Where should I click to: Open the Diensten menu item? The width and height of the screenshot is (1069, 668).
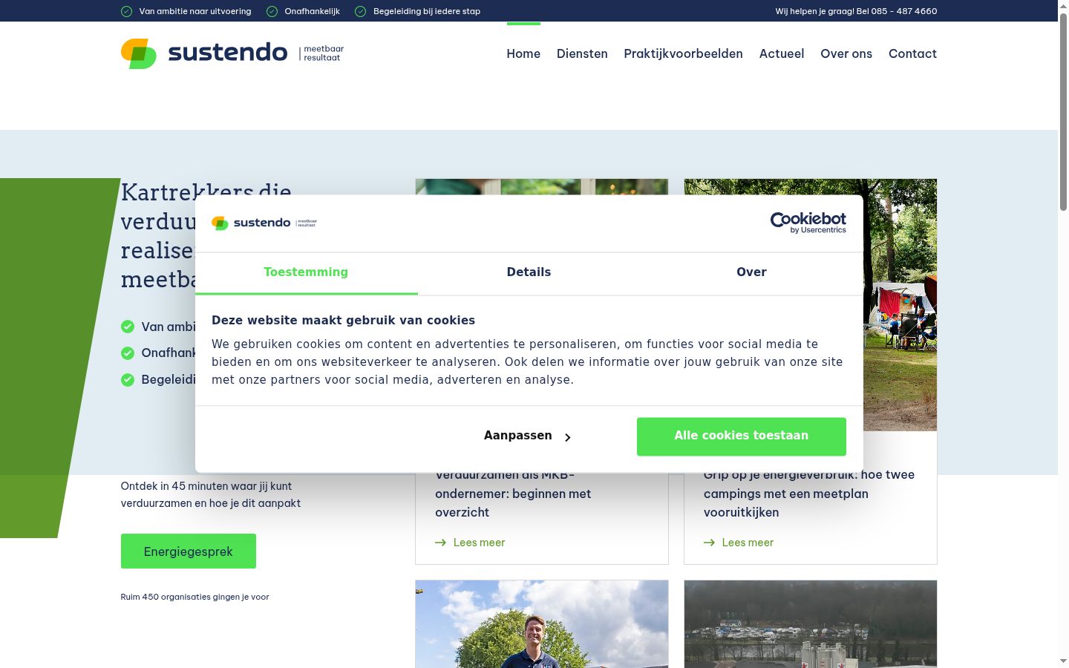pyautogui.click(x=582, y=53)
